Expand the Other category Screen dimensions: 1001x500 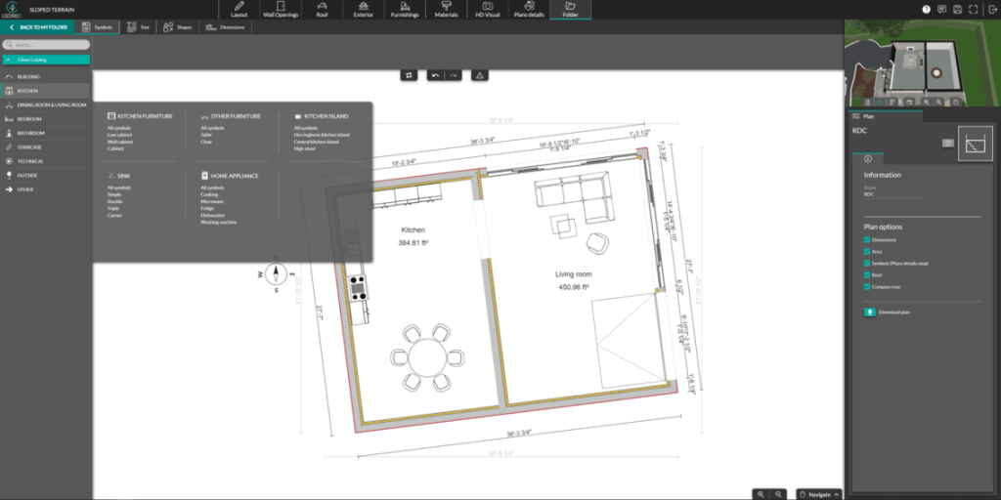coord(46,189)
